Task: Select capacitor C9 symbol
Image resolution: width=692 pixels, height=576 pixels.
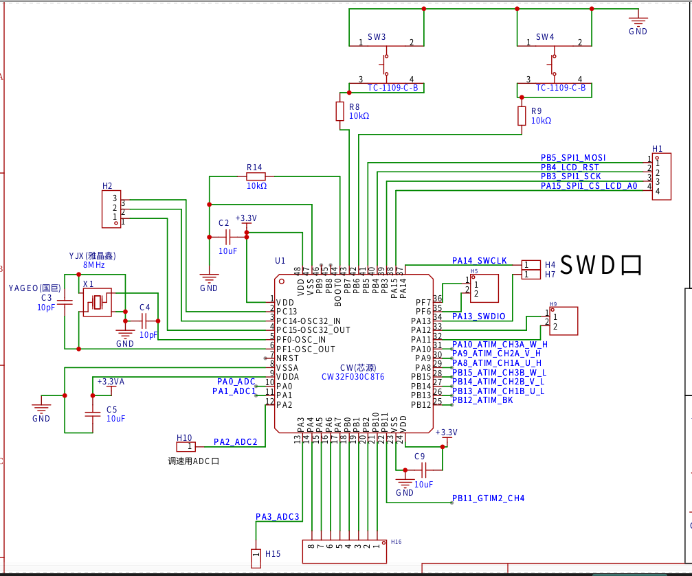Action: 424,470
